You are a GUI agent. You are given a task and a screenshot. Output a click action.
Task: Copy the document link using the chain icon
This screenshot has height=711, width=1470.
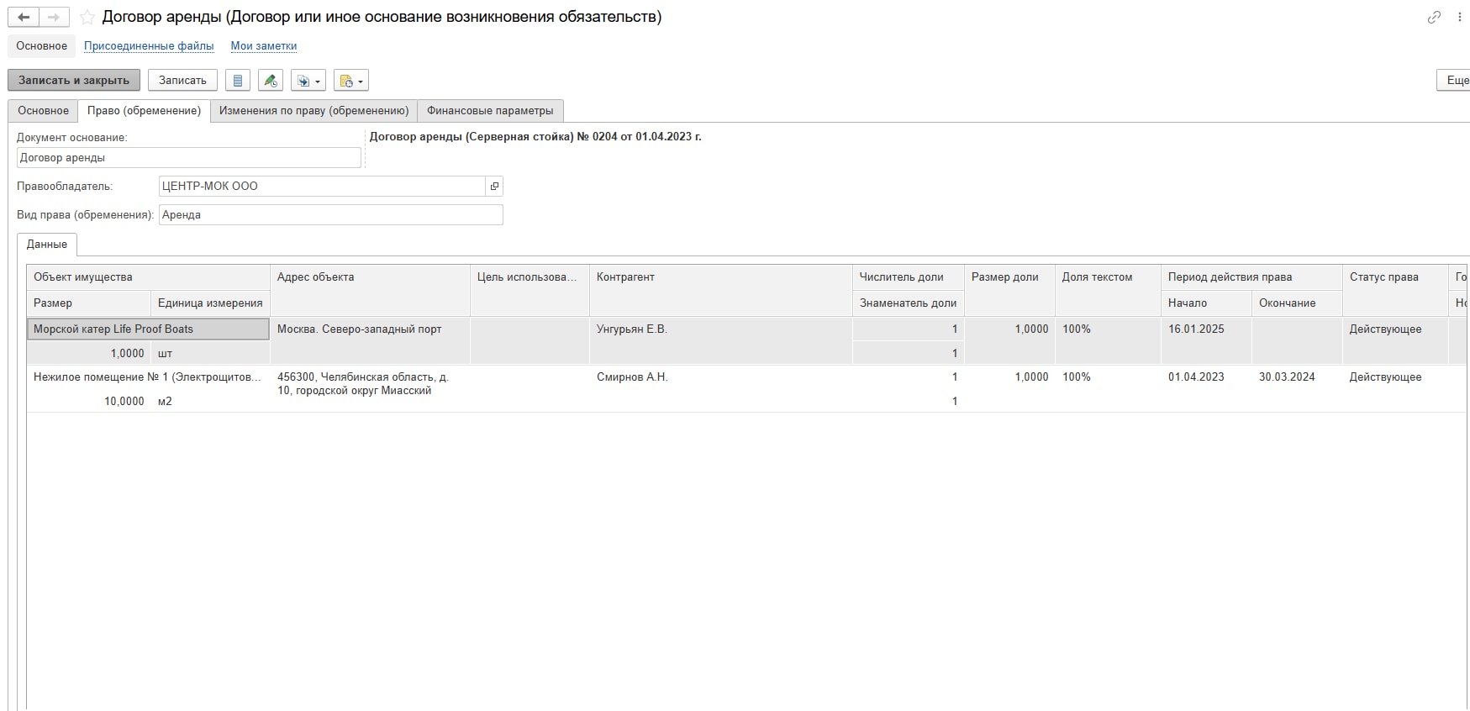1434,18
